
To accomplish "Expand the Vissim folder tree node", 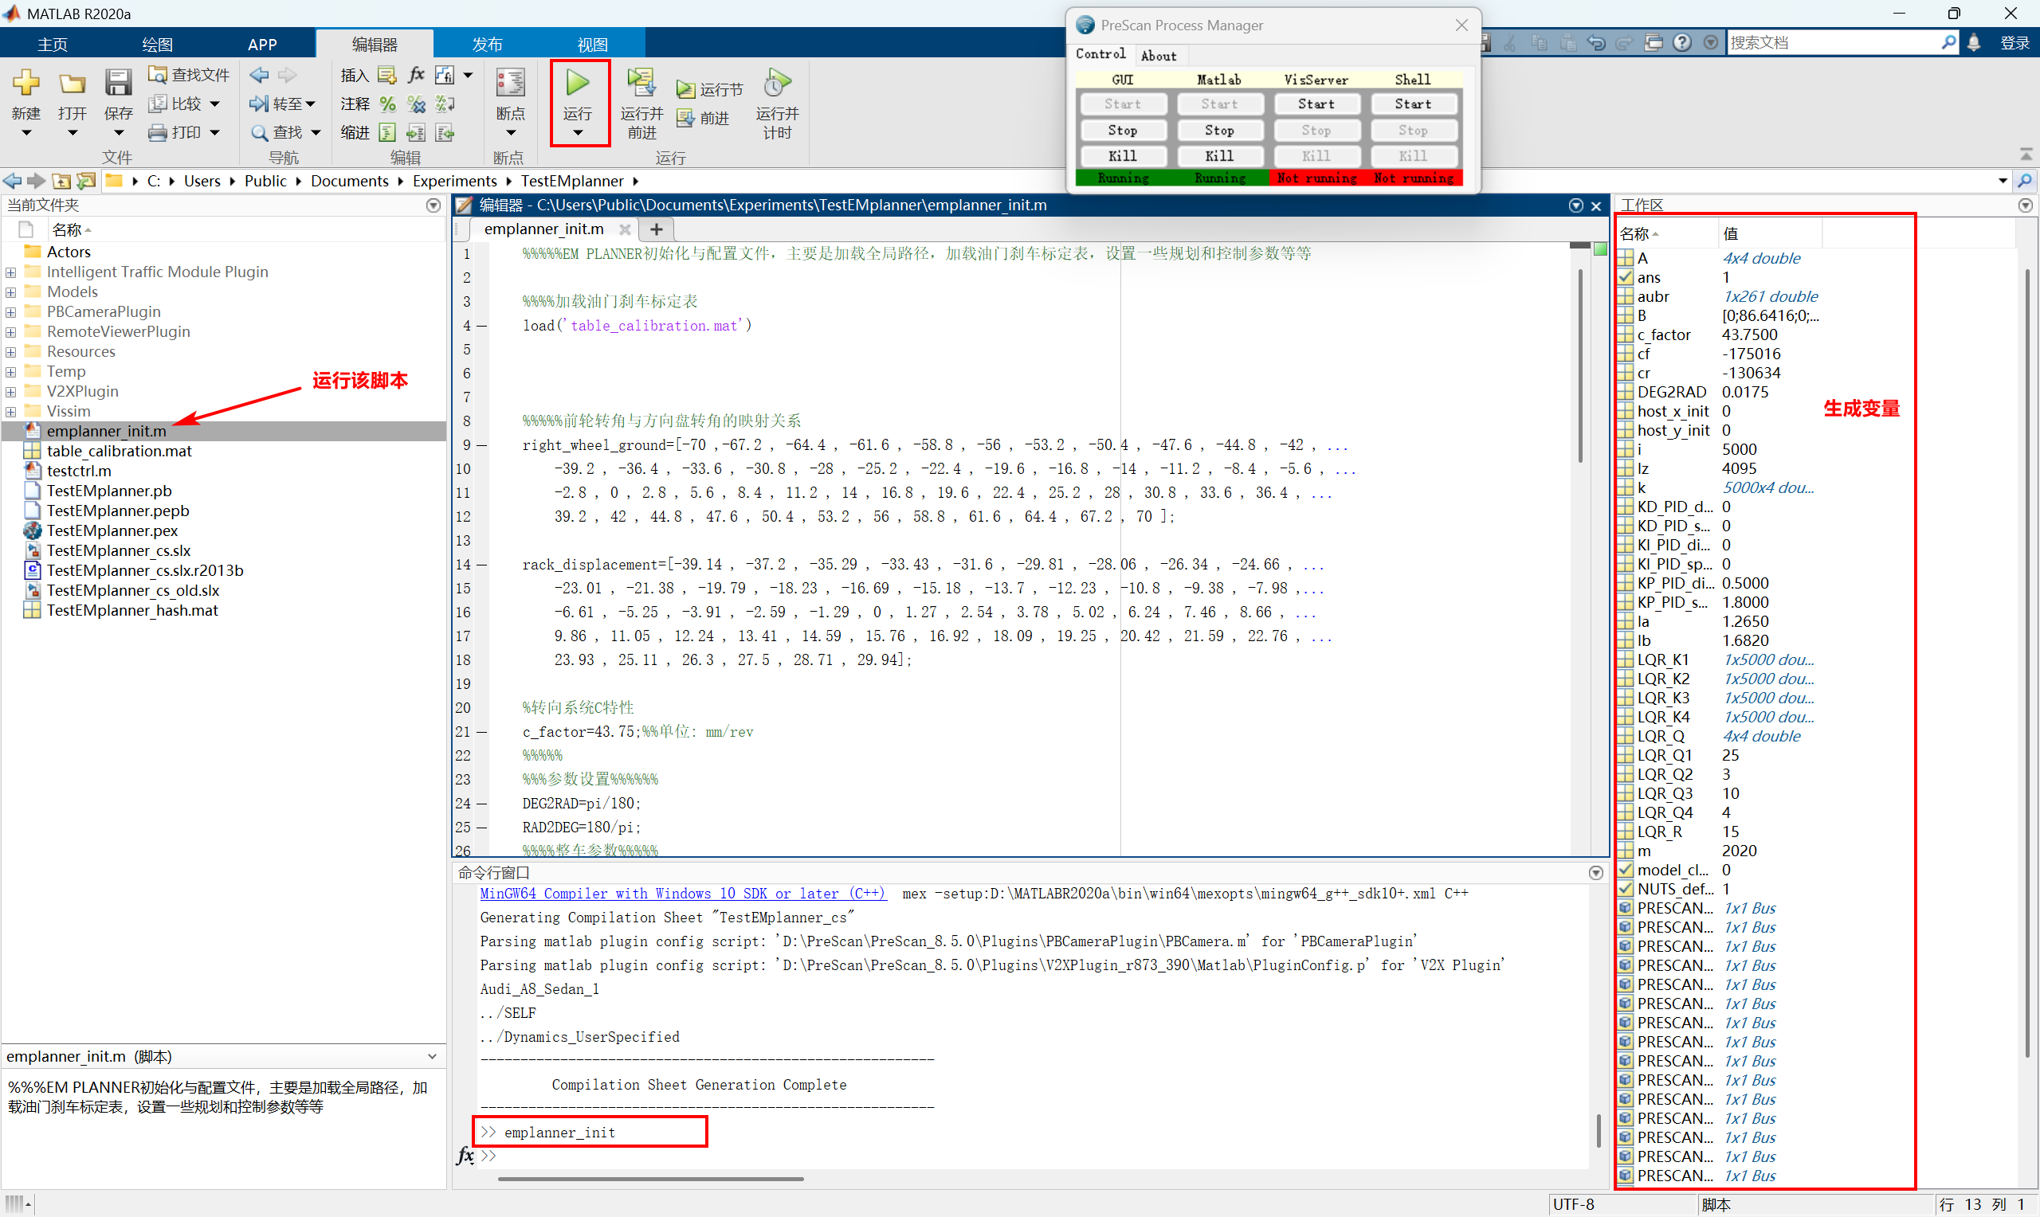I will click(x=10, y=412).
